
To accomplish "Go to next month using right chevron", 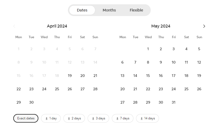I will (x=204, y=26).
